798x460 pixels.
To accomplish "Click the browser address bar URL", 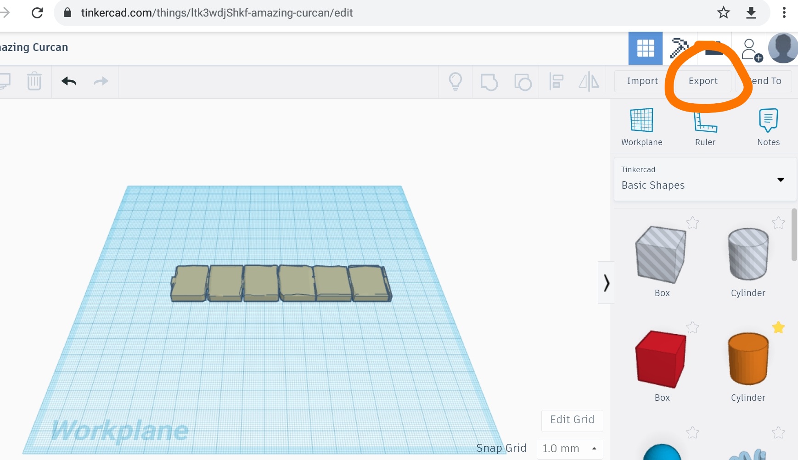I will click(217, 13).
